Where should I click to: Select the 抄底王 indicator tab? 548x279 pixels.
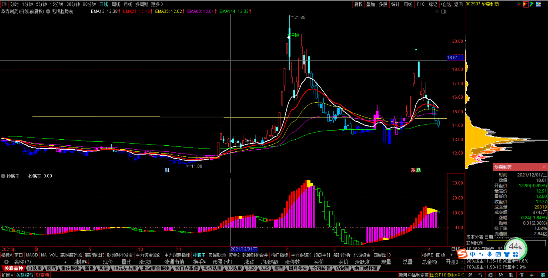[x=199, y=255]
